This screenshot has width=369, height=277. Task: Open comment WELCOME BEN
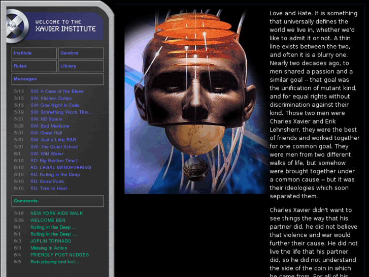[48, 221]
